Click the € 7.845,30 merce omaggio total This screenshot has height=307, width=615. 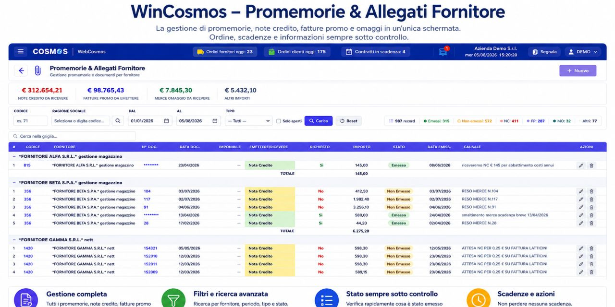point(176,90)
